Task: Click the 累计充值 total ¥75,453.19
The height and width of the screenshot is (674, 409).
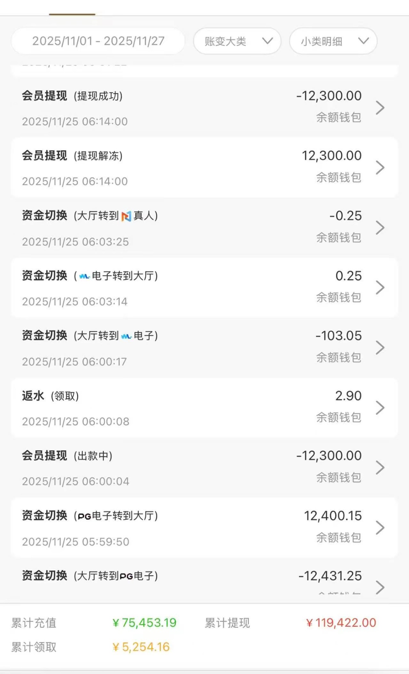Action: pyautogui.click(x=145, y=623)
